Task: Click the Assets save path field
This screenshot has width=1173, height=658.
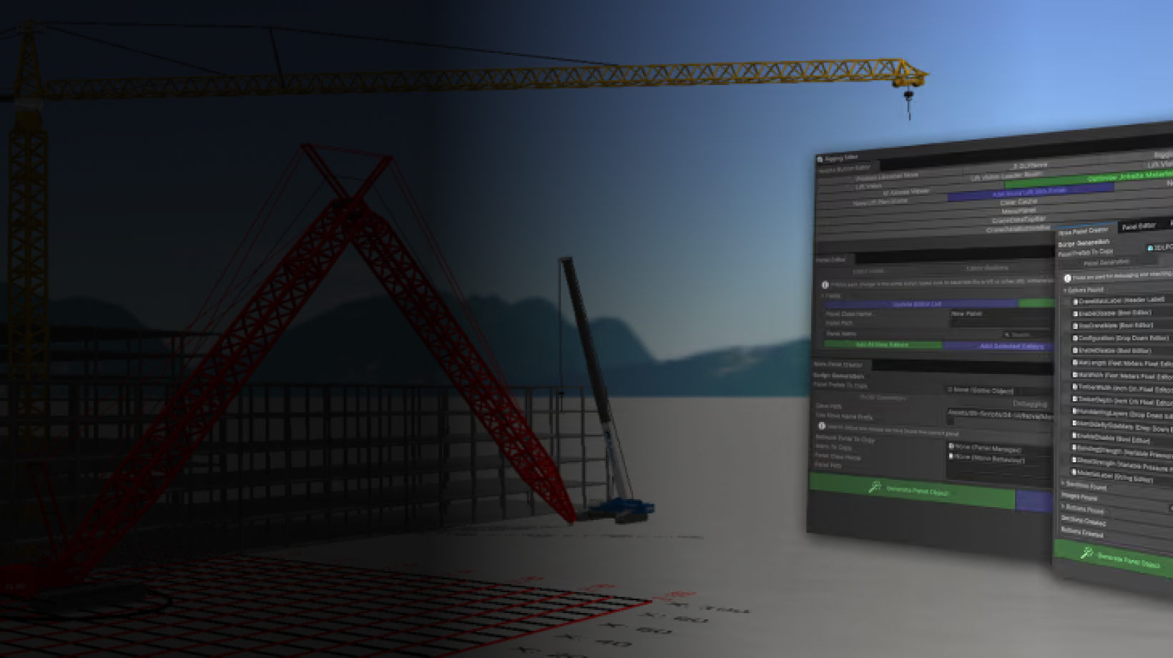Action: 1000,414
